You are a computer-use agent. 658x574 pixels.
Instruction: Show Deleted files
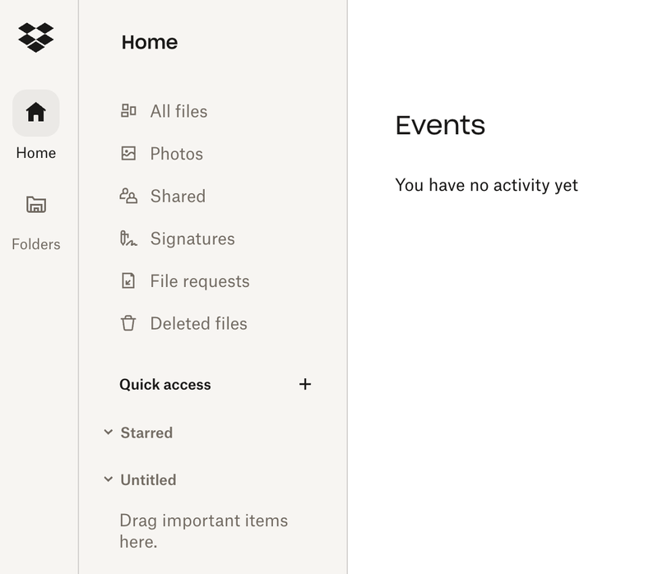click(x=198, y=323)
